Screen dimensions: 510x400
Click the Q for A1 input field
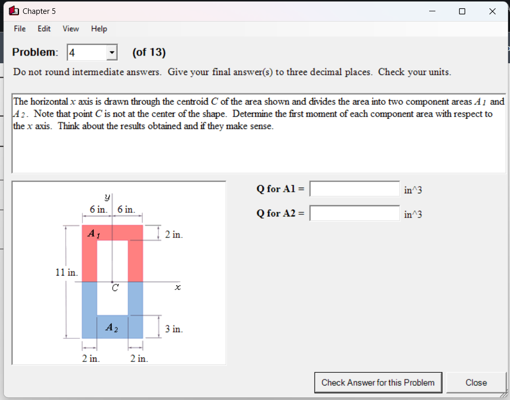click(355, 189)
